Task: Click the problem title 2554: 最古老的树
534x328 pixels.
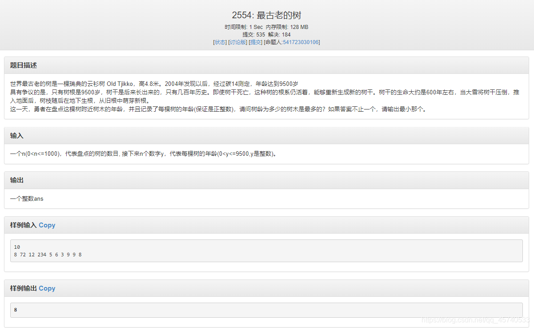Action: point(267,15)
